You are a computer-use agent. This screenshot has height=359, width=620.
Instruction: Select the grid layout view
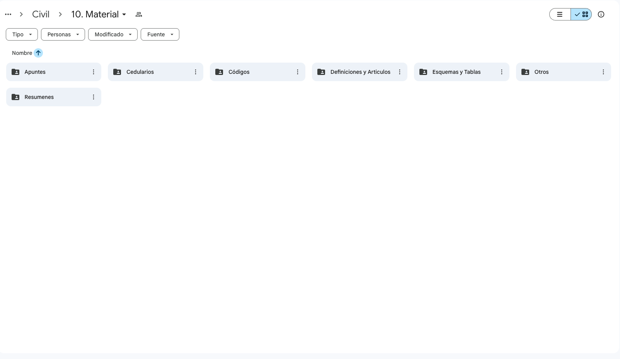[x=581, y=14]
